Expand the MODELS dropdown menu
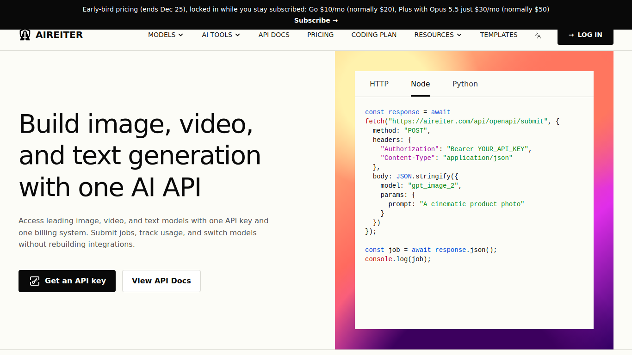The image size is (632, 355). point(166,35)
